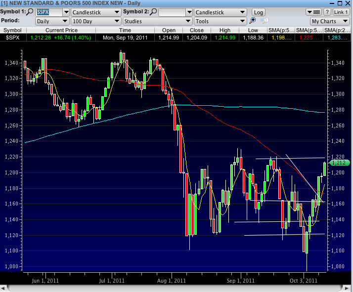Open the 100 Day range dropdown
Screen dimensions: 353x292
pos(96,21)
